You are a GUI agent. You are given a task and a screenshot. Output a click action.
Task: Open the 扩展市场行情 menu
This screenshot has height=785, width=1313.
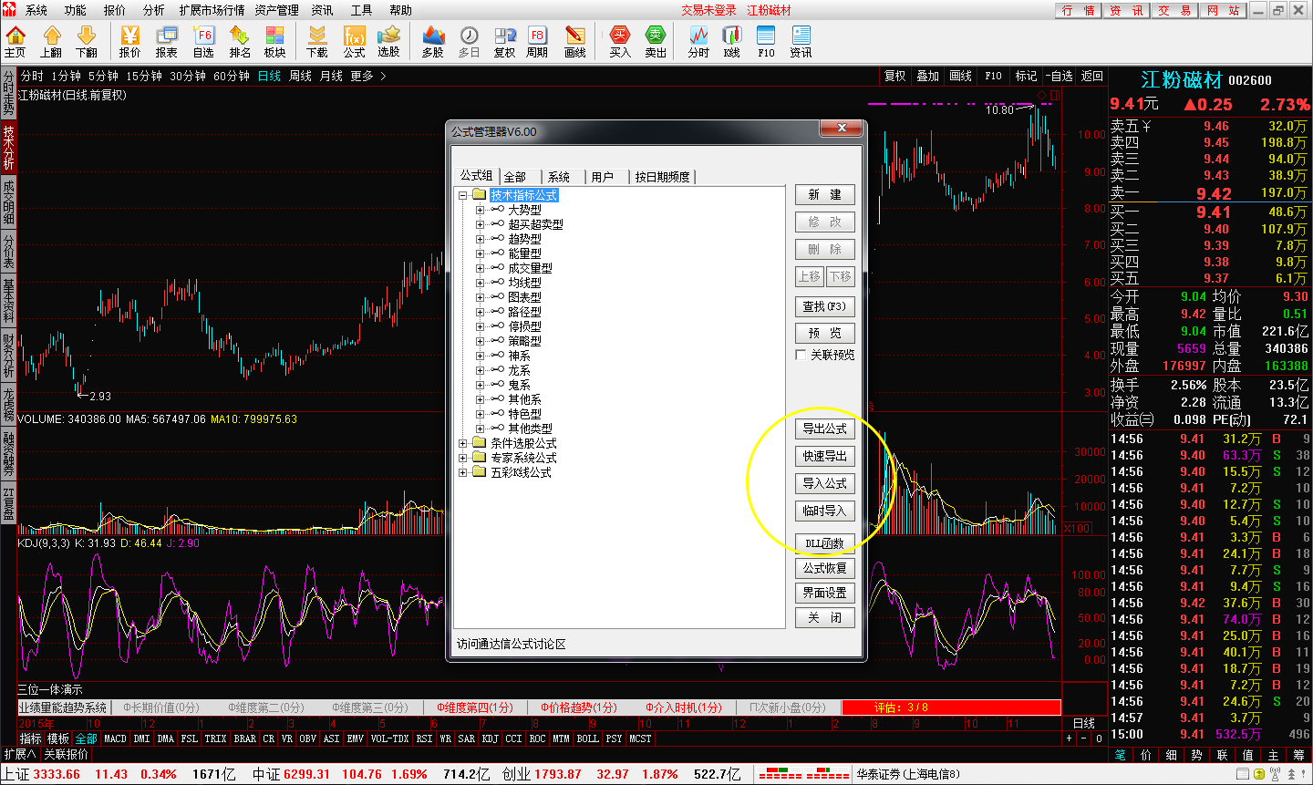(x=212, y=10)
